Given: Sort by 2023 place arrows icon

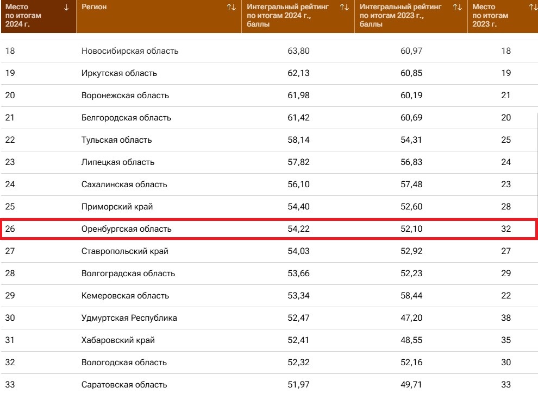Looking at the screenshot, I should pos(533,7).
